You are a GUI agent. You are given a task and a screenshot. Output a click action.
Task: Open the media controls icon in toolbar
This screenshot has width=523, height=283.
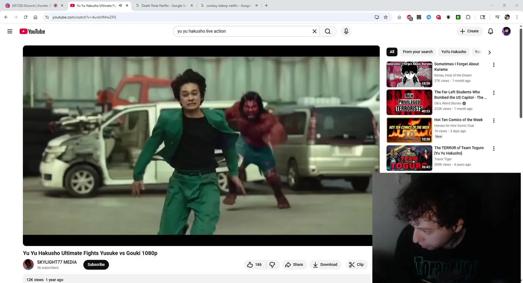pyautogui.click(x=497, y=17)
